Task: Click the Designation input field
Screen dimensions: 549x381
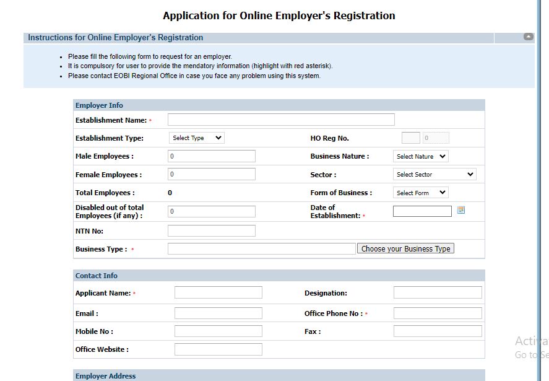Action: click(x=438, y=292)
